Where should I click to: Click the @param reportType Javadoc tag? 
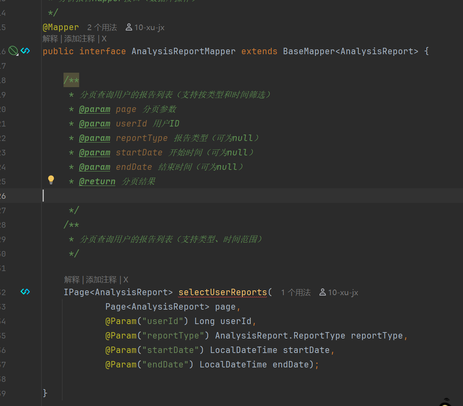click(94, 138)
